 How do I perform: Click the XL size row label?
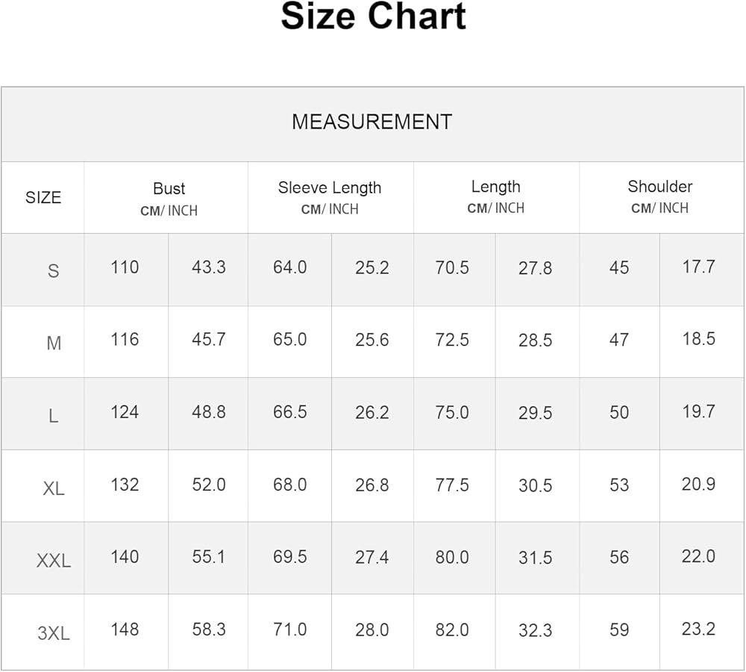tap(54, 488)
